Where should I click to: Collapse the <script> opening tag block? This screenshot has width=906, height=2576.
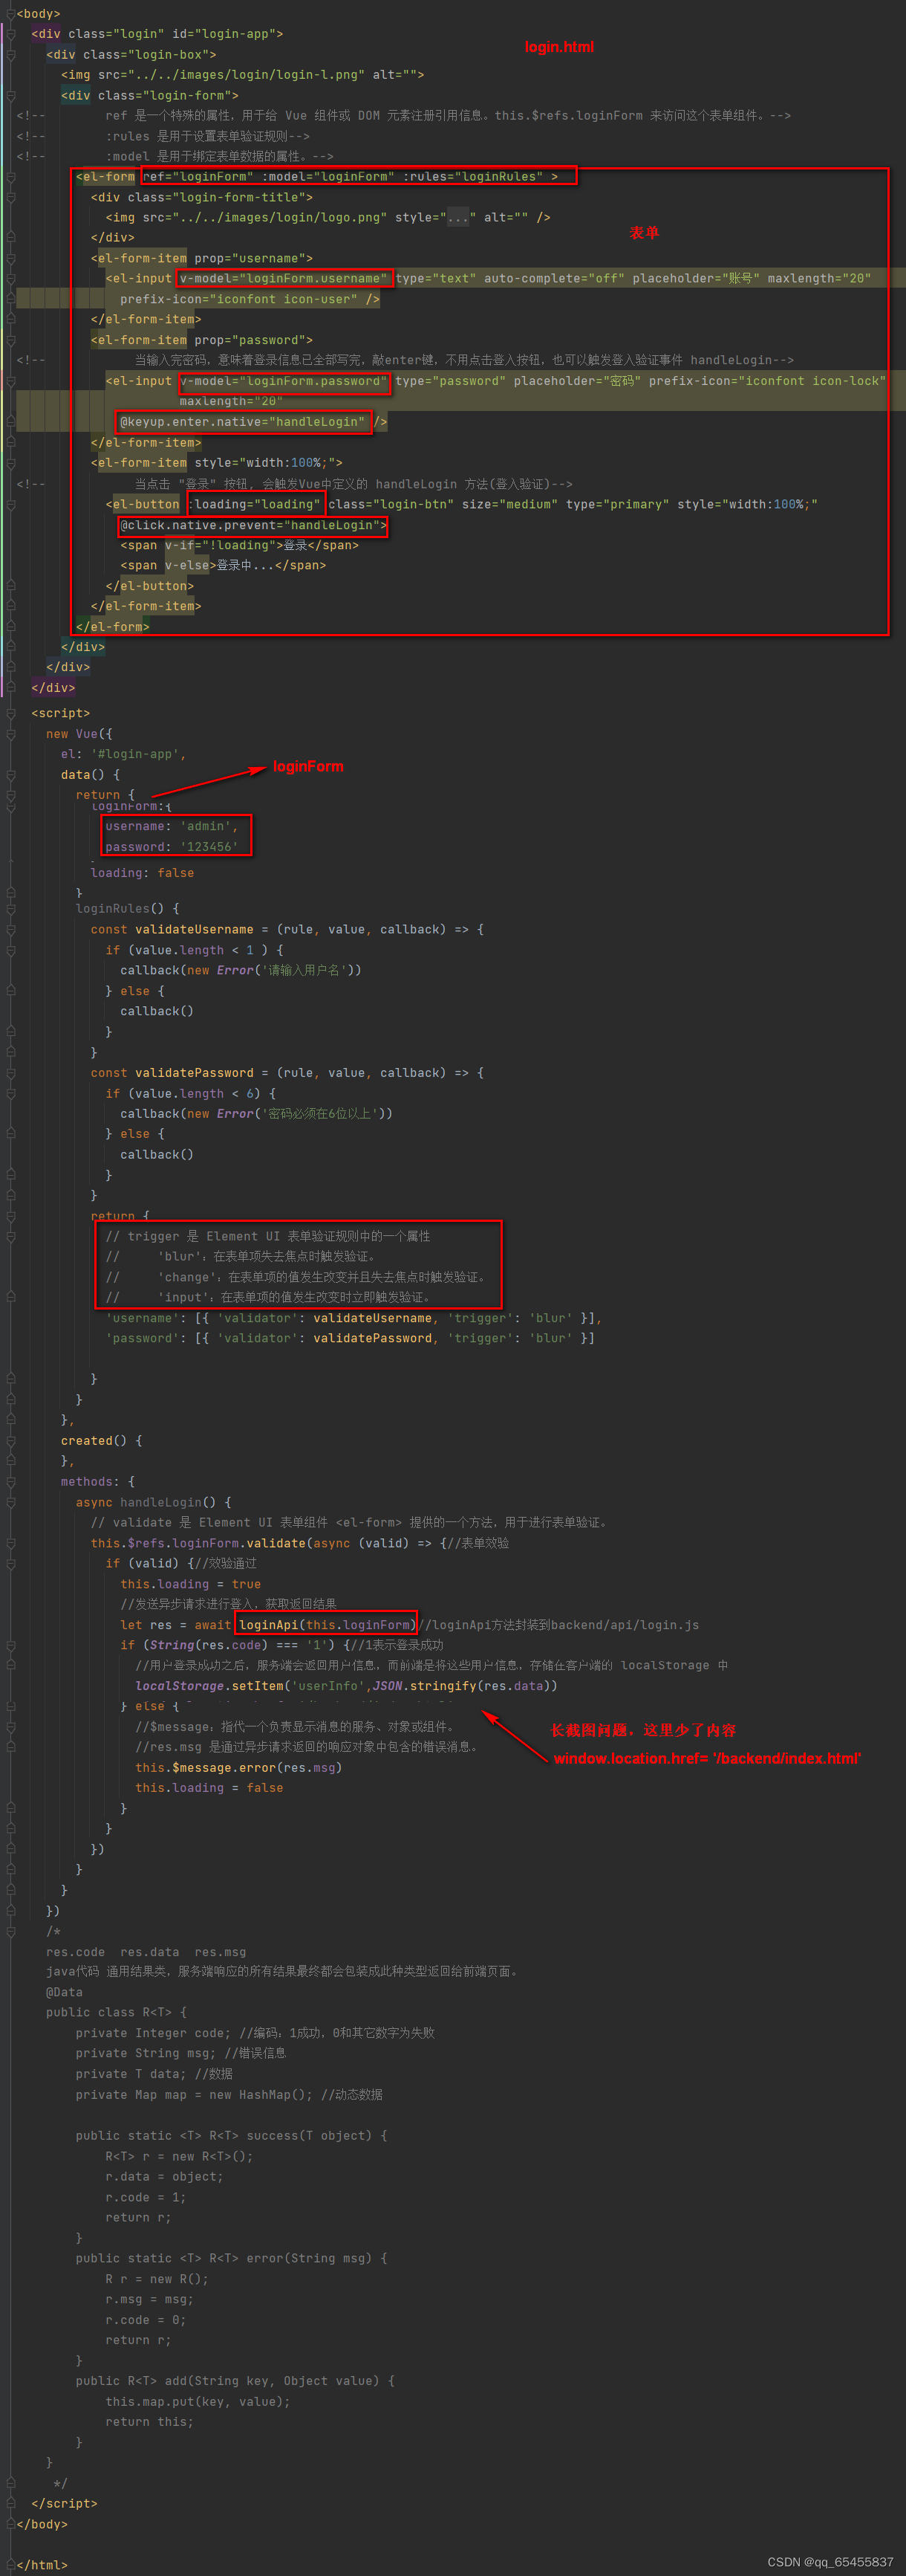click(x=10, y=713)
